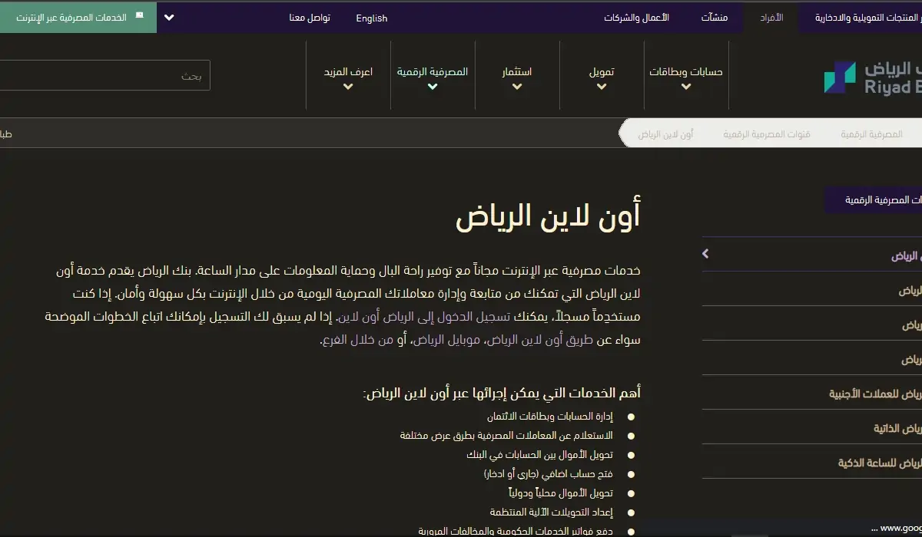
Task: Click the list item تحويل الأموال بين الحسابات في البنك
Action: point(540,455)
